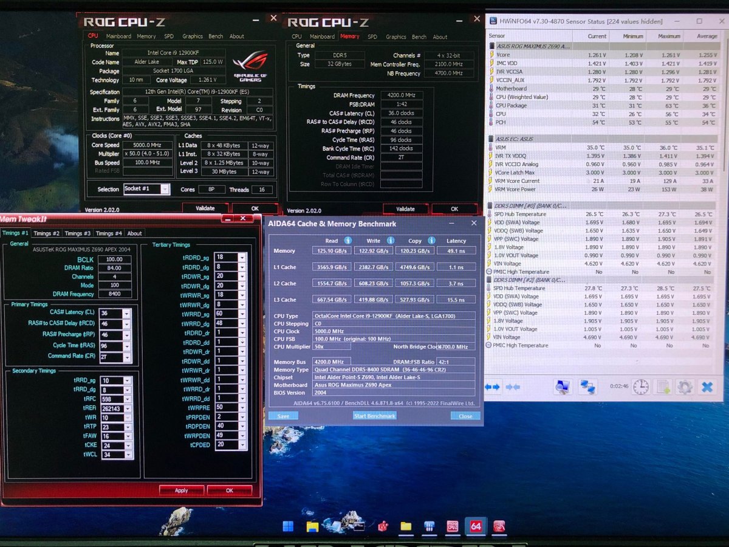
Task: Click the L3 Cache Copy value 527.93 GB/s
Action: [x=414, y=300]
